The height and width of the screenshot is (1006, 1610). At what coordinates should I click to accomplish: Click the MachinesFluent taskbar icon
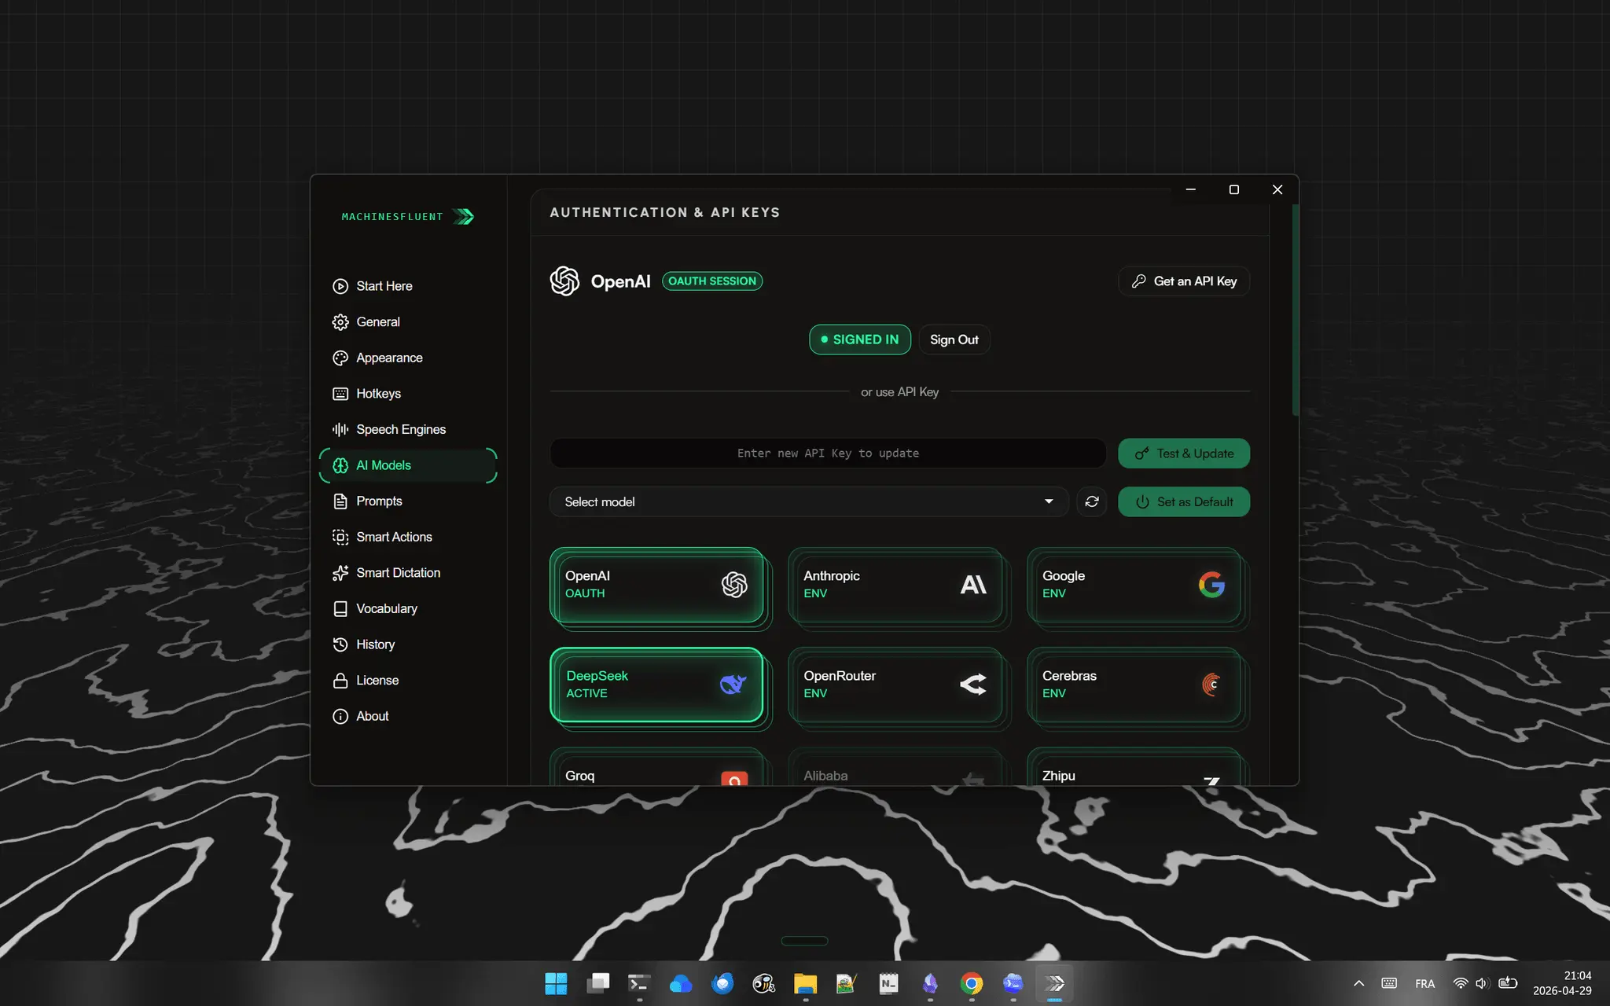[x=1055, y=983]
